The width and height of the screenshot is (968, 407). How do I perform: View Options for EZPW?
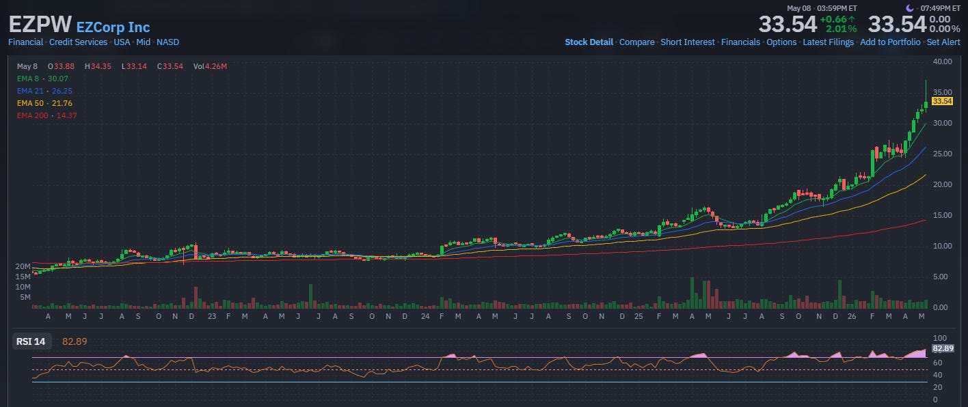coord(781,42)
